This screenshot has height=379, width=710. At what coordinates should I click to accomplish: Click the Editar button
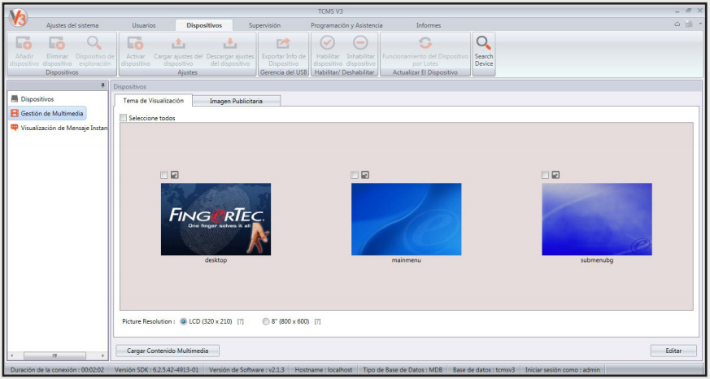(673, 351)
